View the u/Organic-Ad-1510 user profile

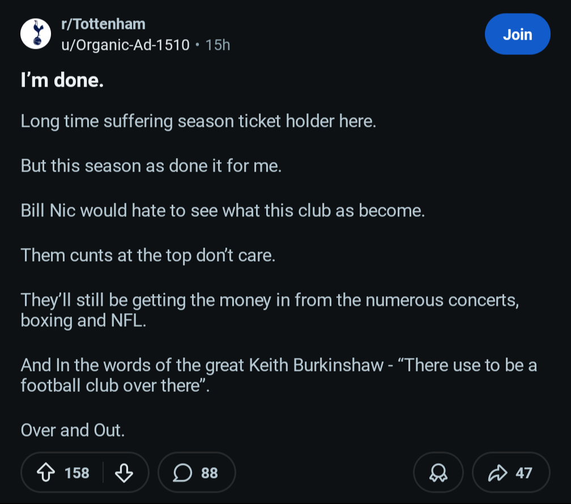click(x=125, y=45)
